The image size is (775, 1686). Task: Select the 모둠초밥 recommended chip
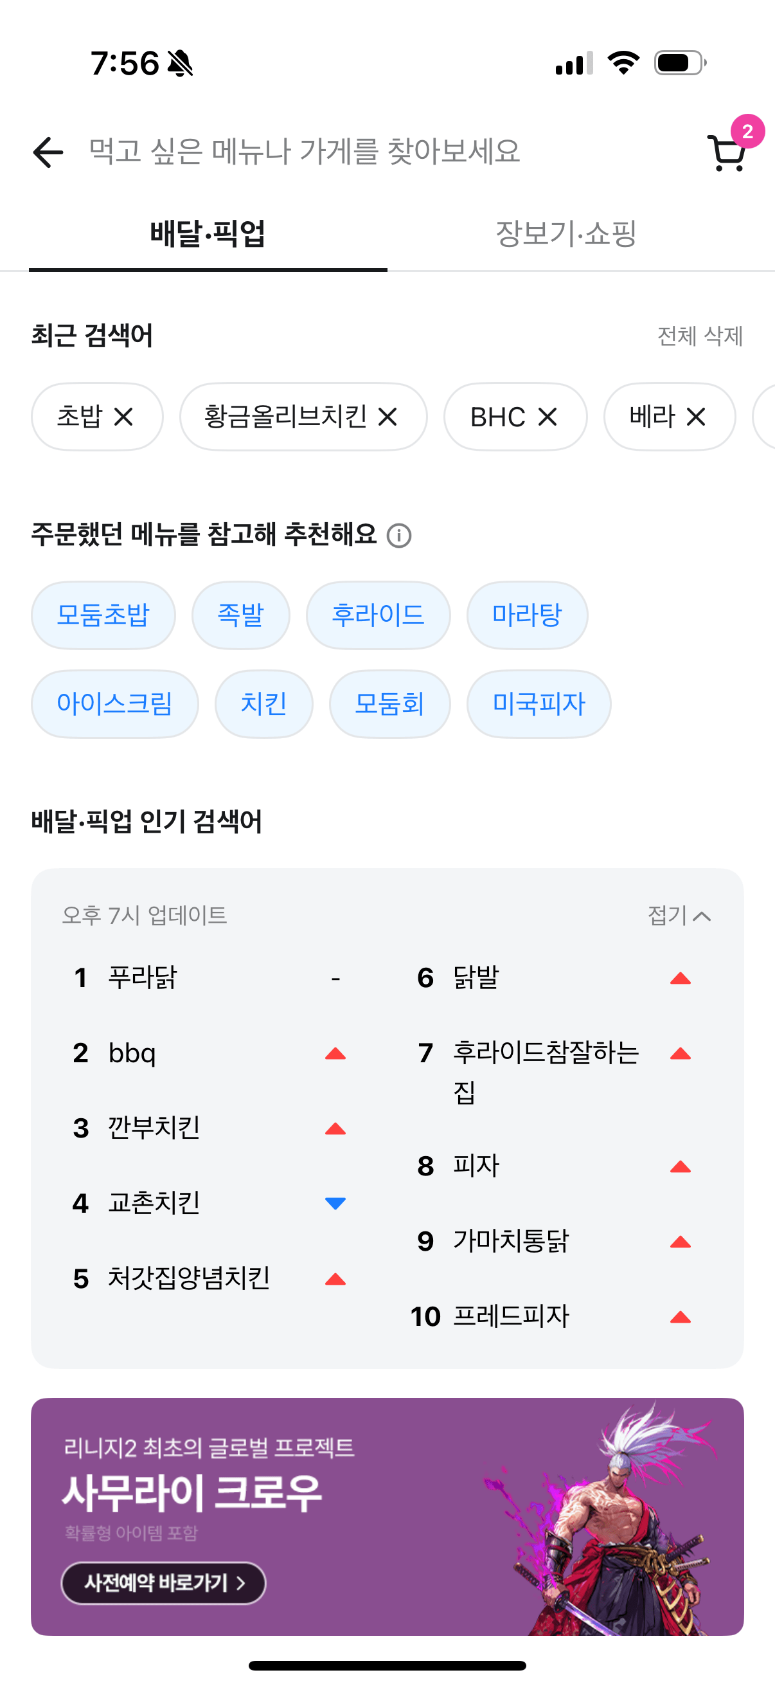pos(103,615)
